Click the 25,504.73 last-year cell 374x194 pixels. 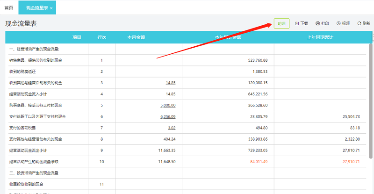351,116
